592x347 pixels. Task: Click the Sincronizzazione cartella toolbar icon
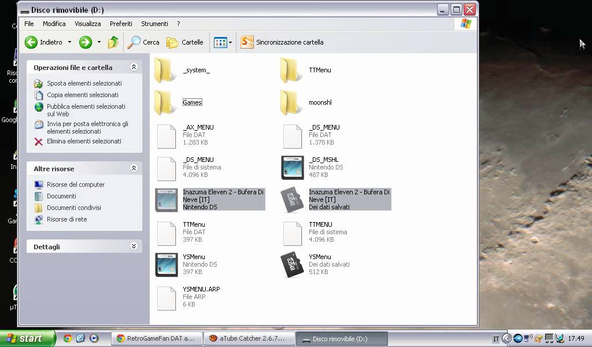tap(247, 42)
